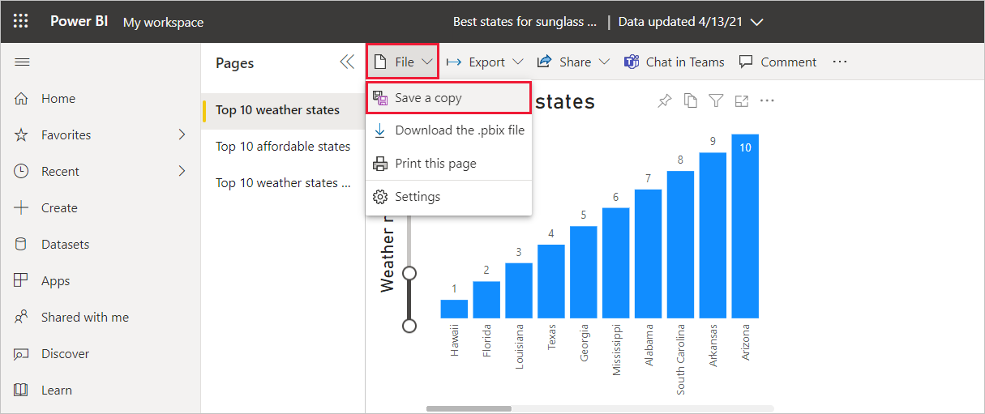Click the copy visual icon

click(x=690, y=100)
